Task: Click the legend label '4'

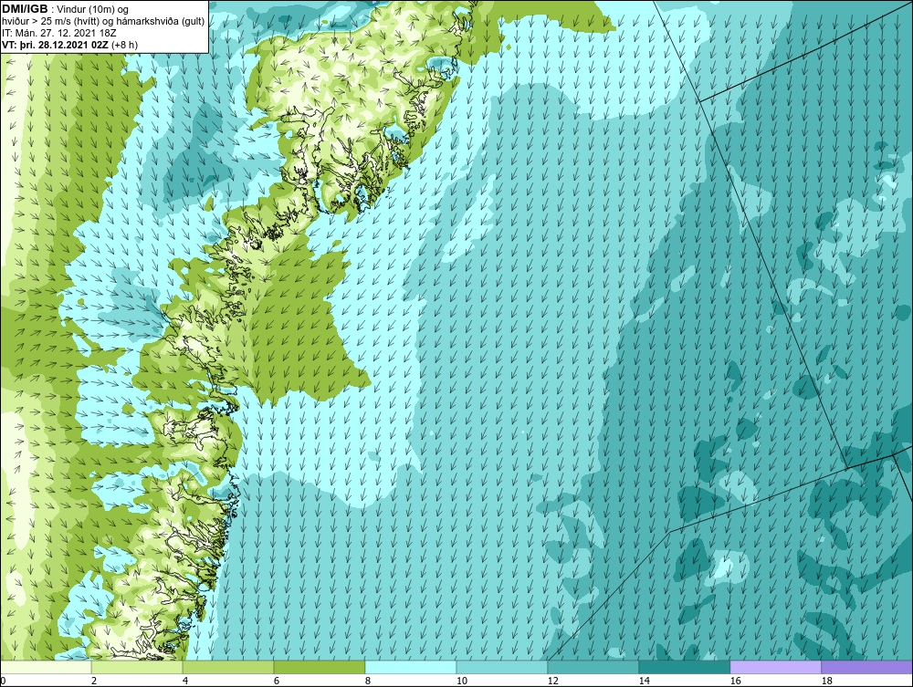Action: point(185,681)
